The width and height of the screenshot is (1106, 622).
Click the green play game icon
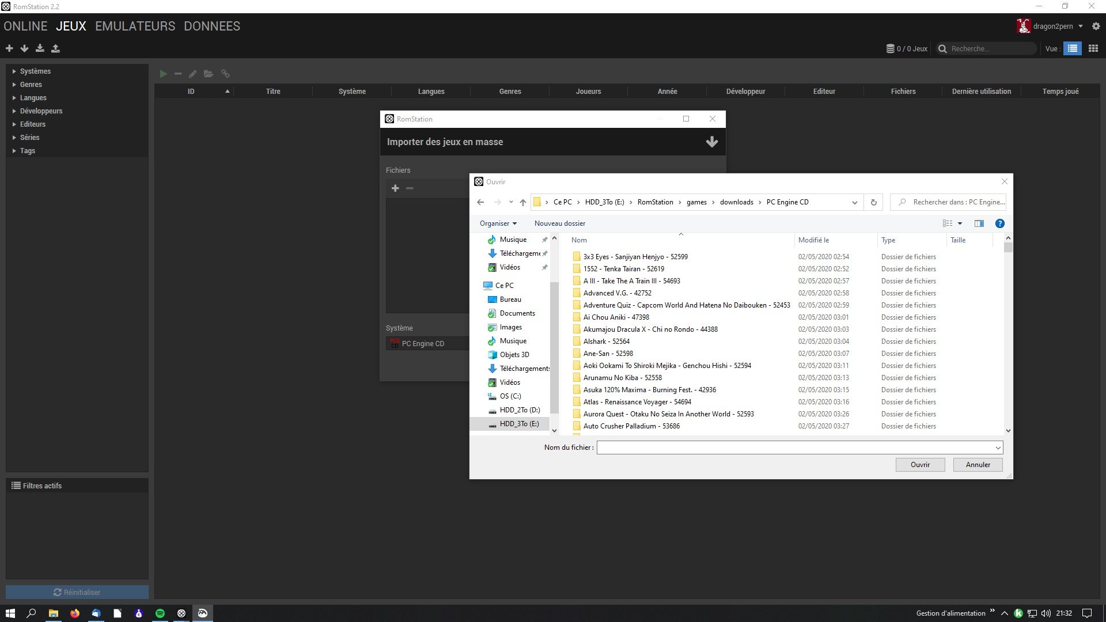coord(163,74)
